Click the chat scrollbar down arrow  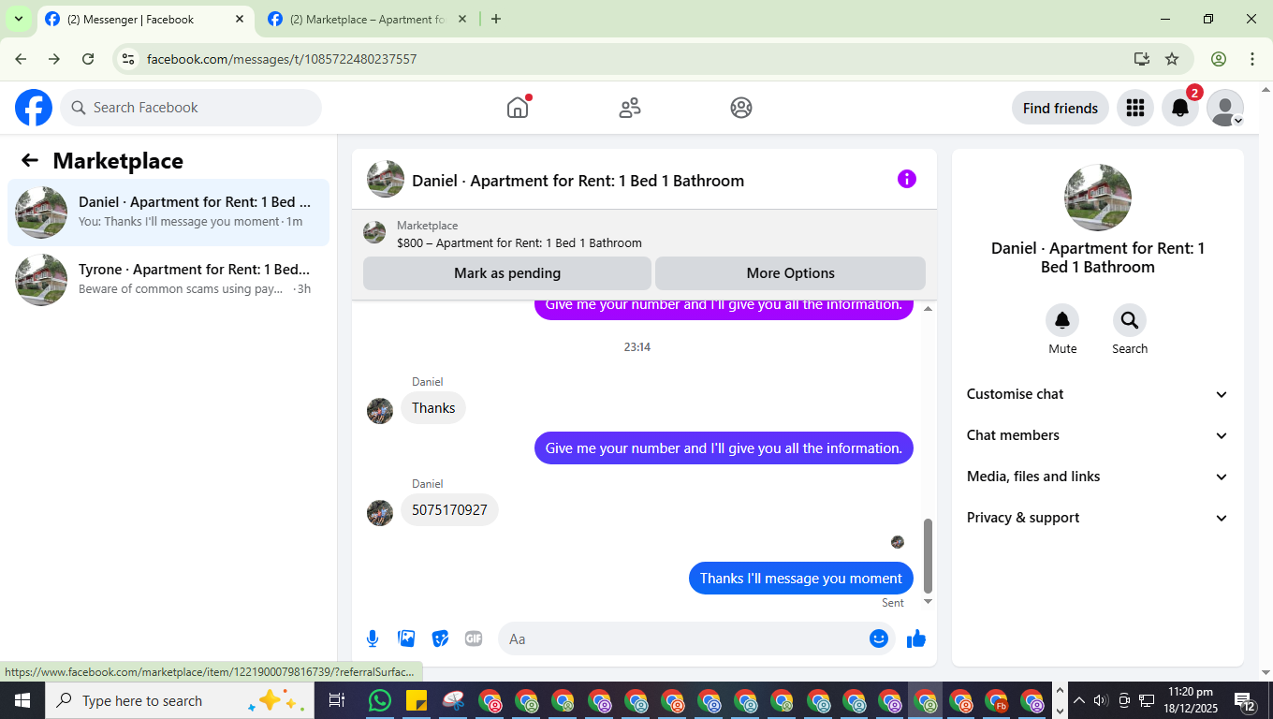(929, 601)
